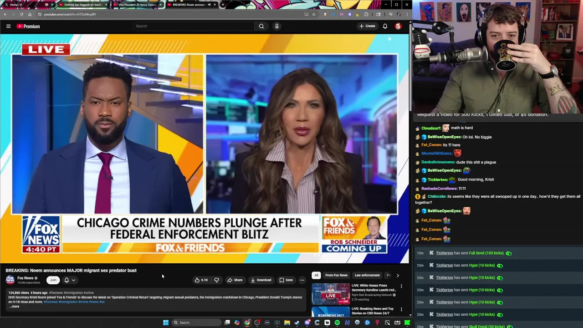Dislike the video
Screen dimensions: 583x328
tap(217, 280)
